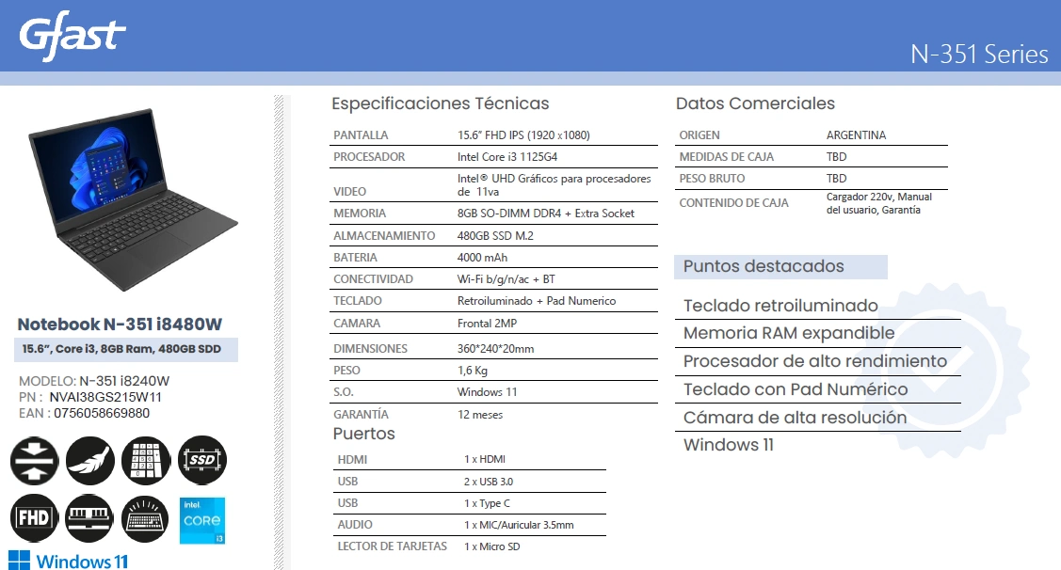Click the slim-profile compression arrows icon
This screenshot has height=570, width=1061.
[34, 461]
